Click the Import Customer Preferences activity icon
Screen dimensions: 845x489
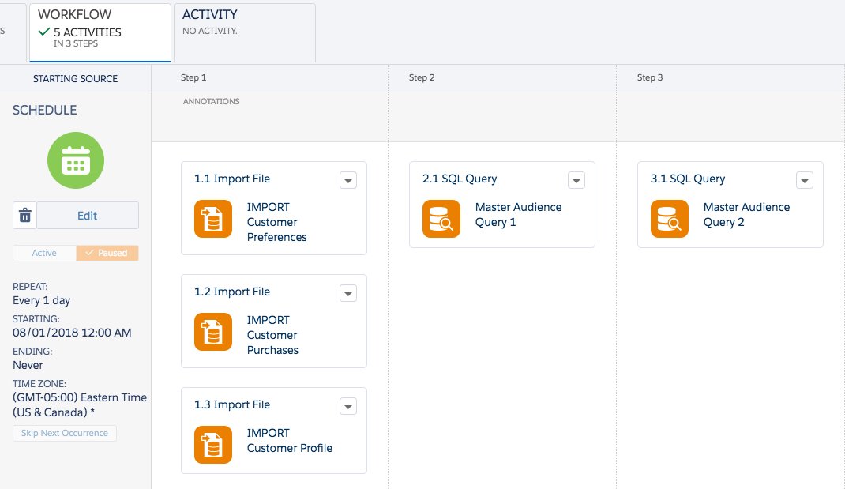213,220
